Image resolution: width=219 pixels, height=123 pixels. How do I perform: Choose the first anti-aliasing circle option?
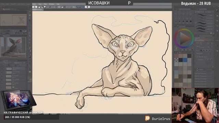click(x=201, y=50)
